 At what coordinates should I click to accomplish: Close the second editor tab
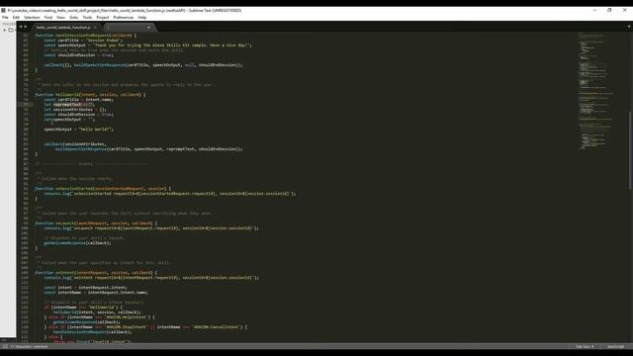pos(148,28)
